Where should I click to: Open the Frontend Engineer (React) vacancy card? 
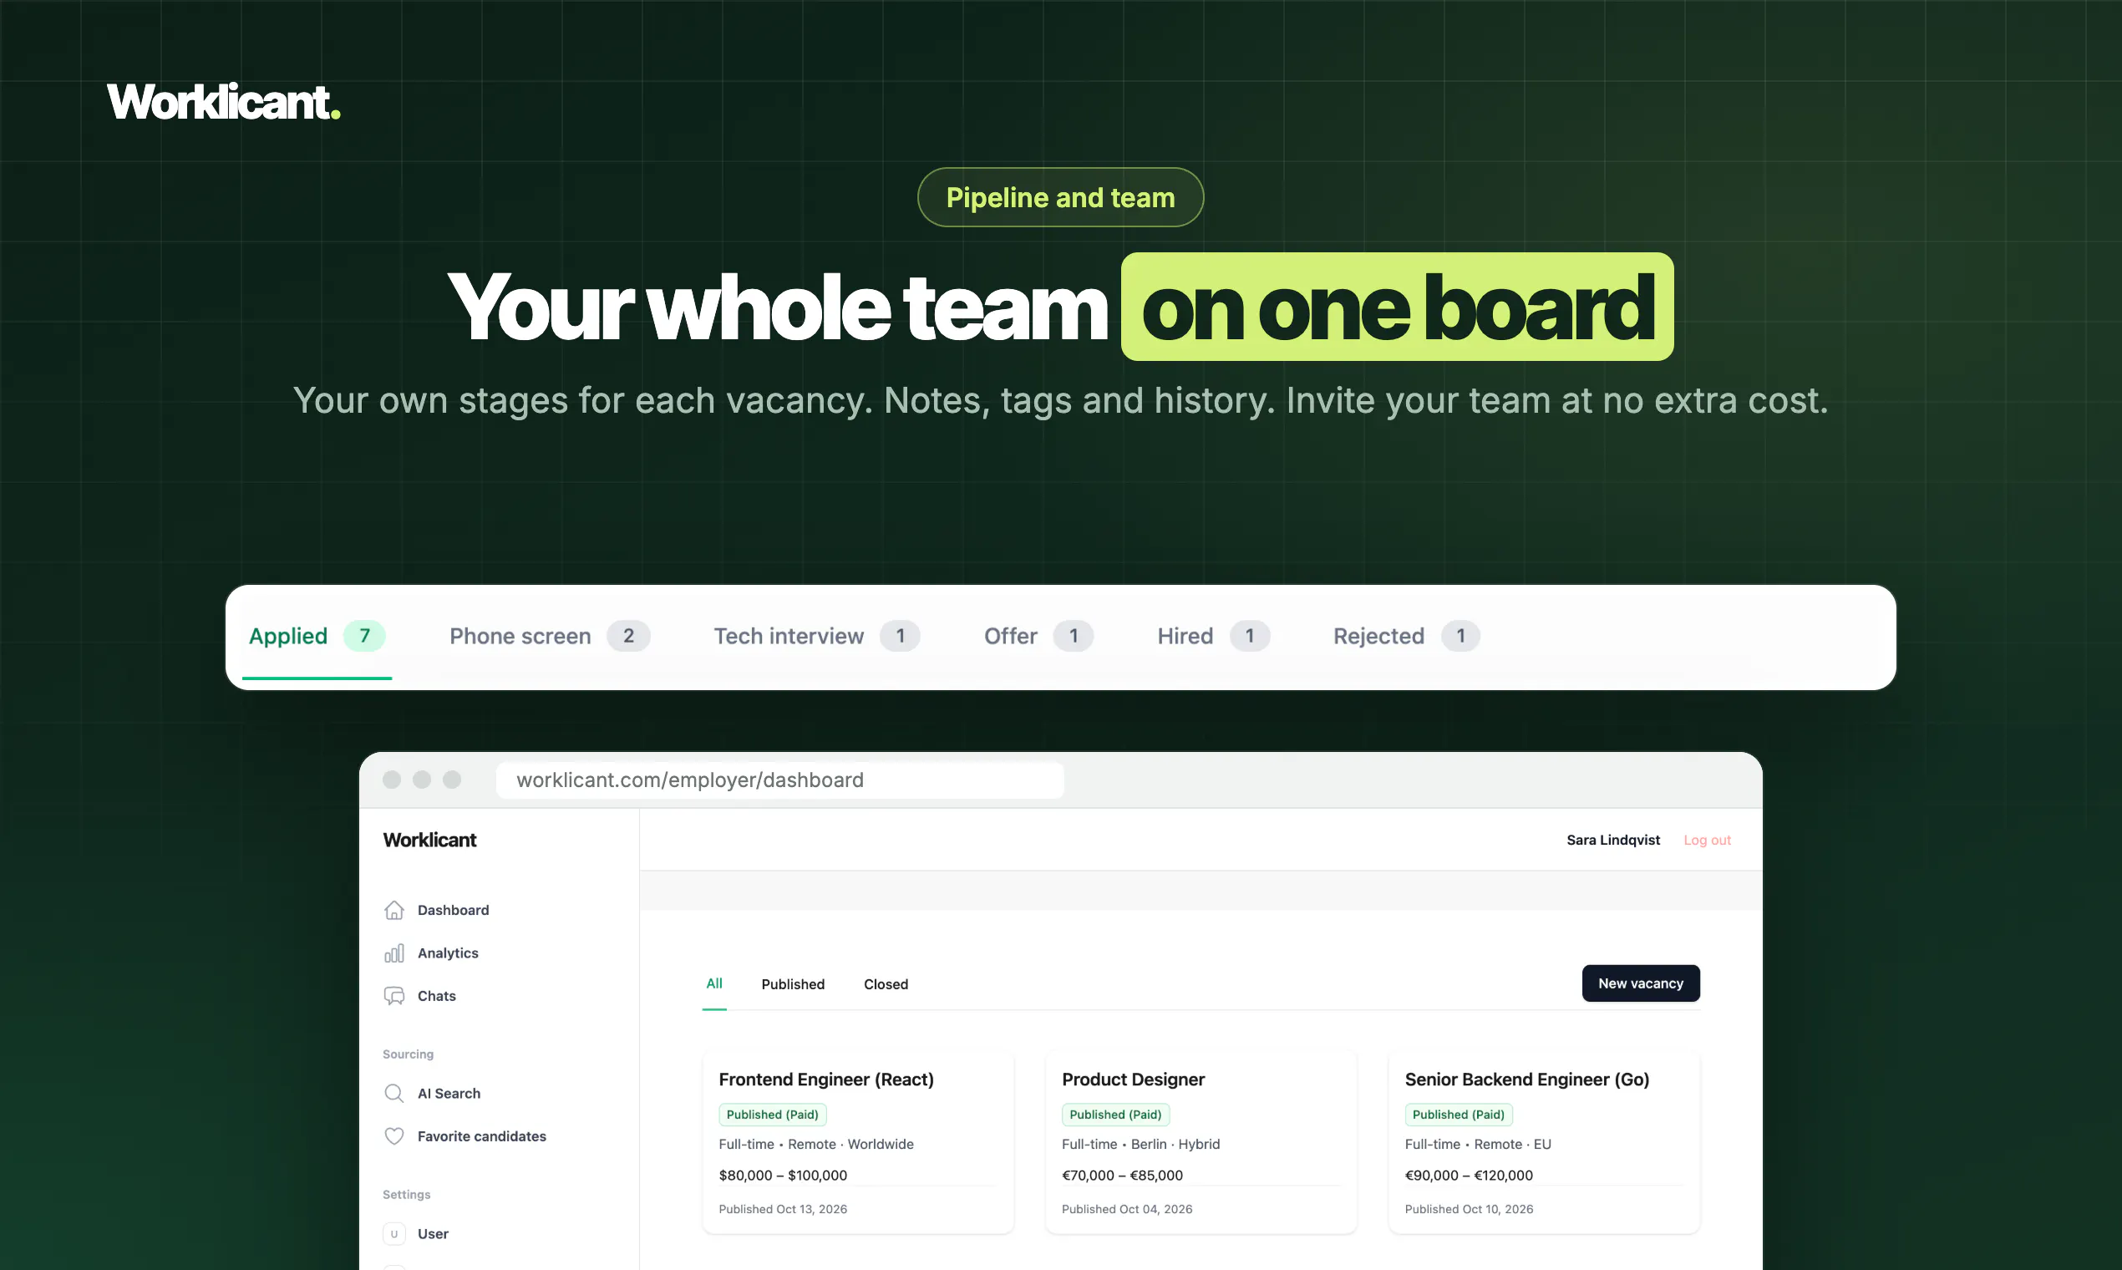click(x=857, y=1141)
